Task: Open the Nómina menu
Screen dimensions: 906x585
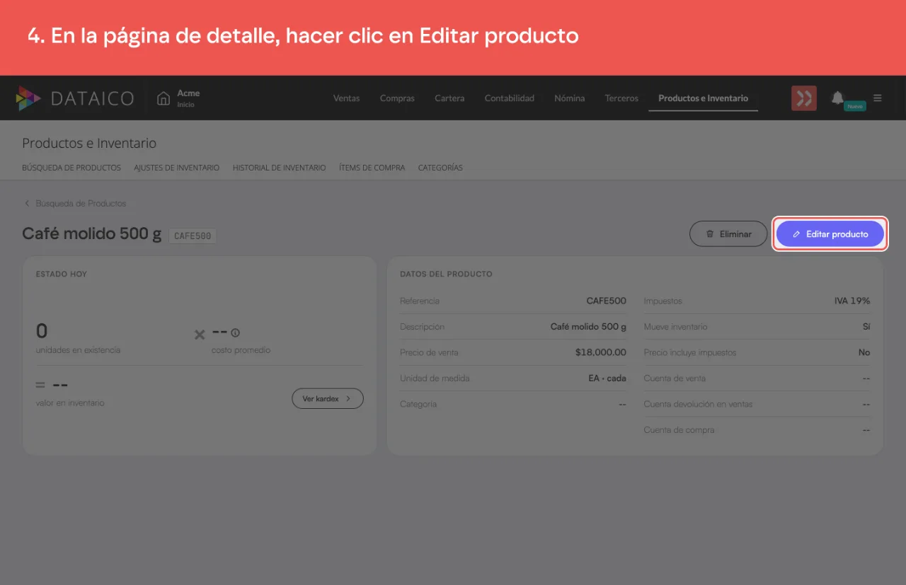Action: pos(569,98)
